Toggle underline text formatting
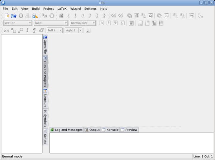Screen dimensions: 215x160 tap(122, 23)
